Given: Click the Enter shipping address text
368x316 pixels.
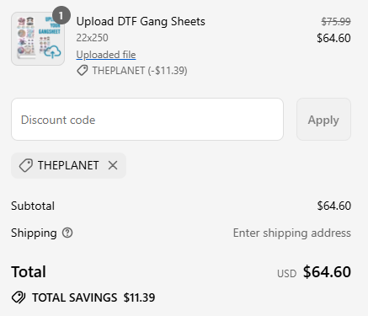Looking at the screenshot, I should pyautogui.click(x=292, y=233).
